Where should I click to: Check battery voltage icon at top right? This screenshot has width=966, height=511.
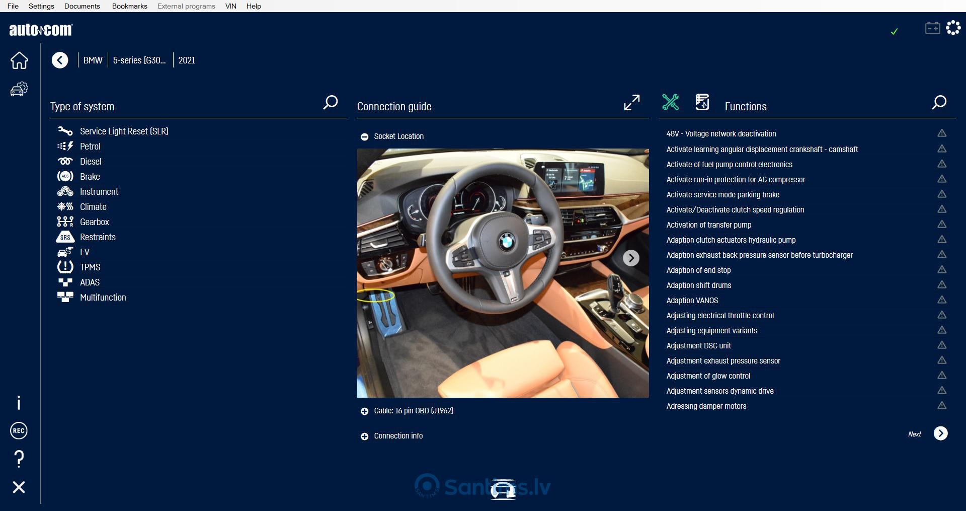click(x=933, y=28)
